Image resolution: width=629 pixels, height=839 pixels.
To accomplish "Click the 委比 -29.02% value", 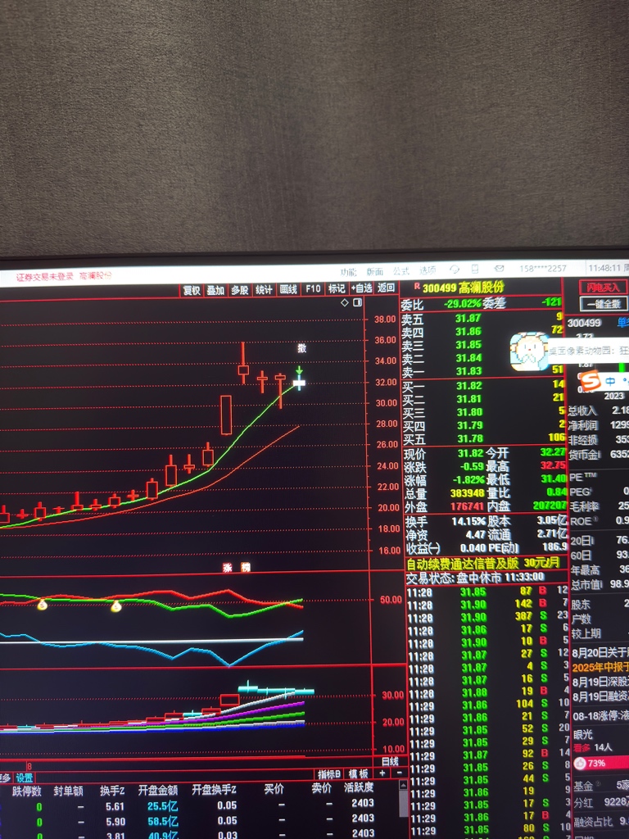I will click(462, 303).
